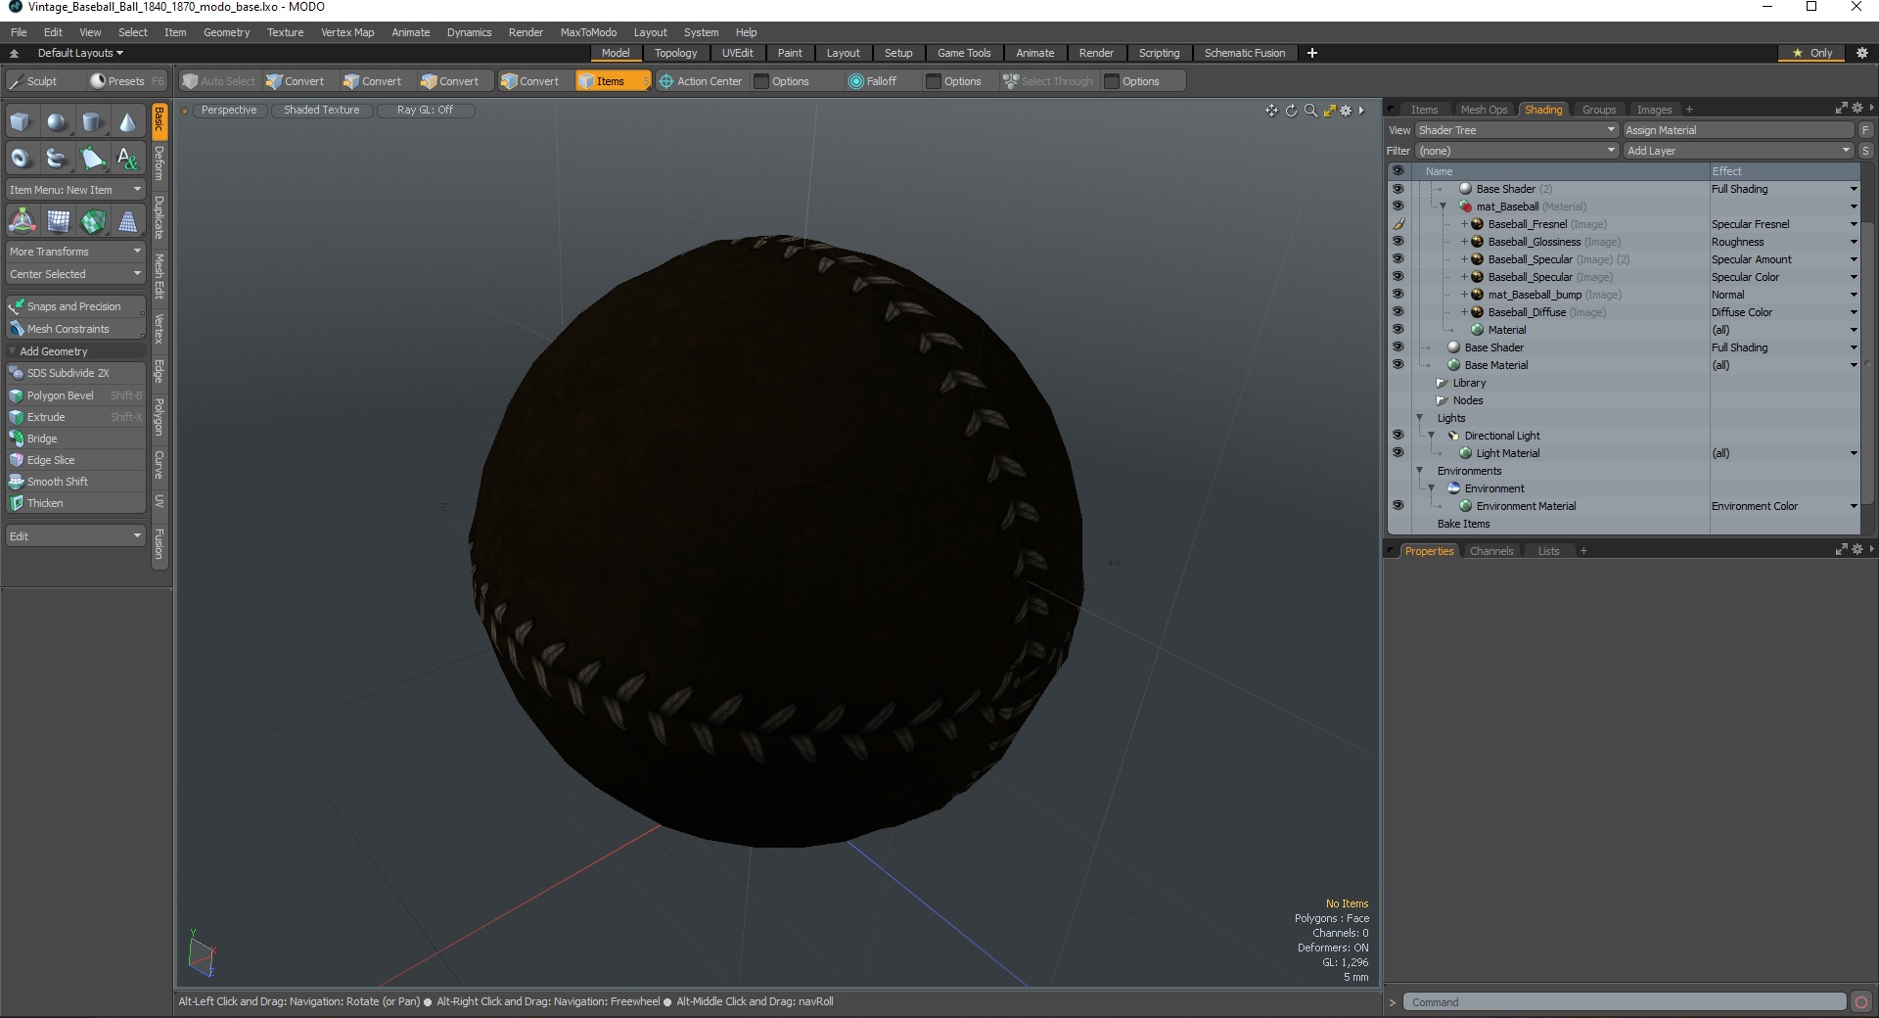
Task: Activate the Polygon Bevel tool
Action: (75, 395)
